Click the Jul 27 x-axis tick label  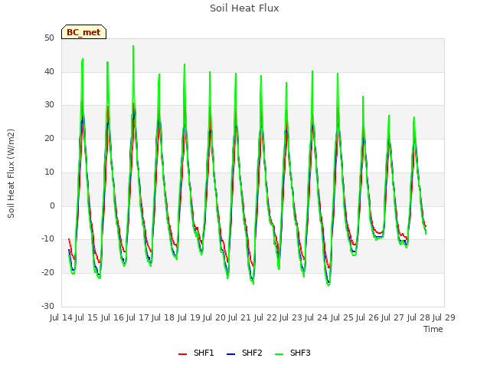pos(393,317)
